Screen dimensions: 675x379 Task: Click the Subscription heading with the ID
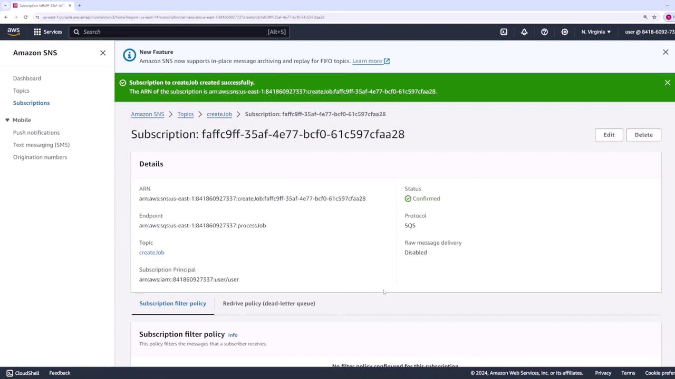[268, 134]
